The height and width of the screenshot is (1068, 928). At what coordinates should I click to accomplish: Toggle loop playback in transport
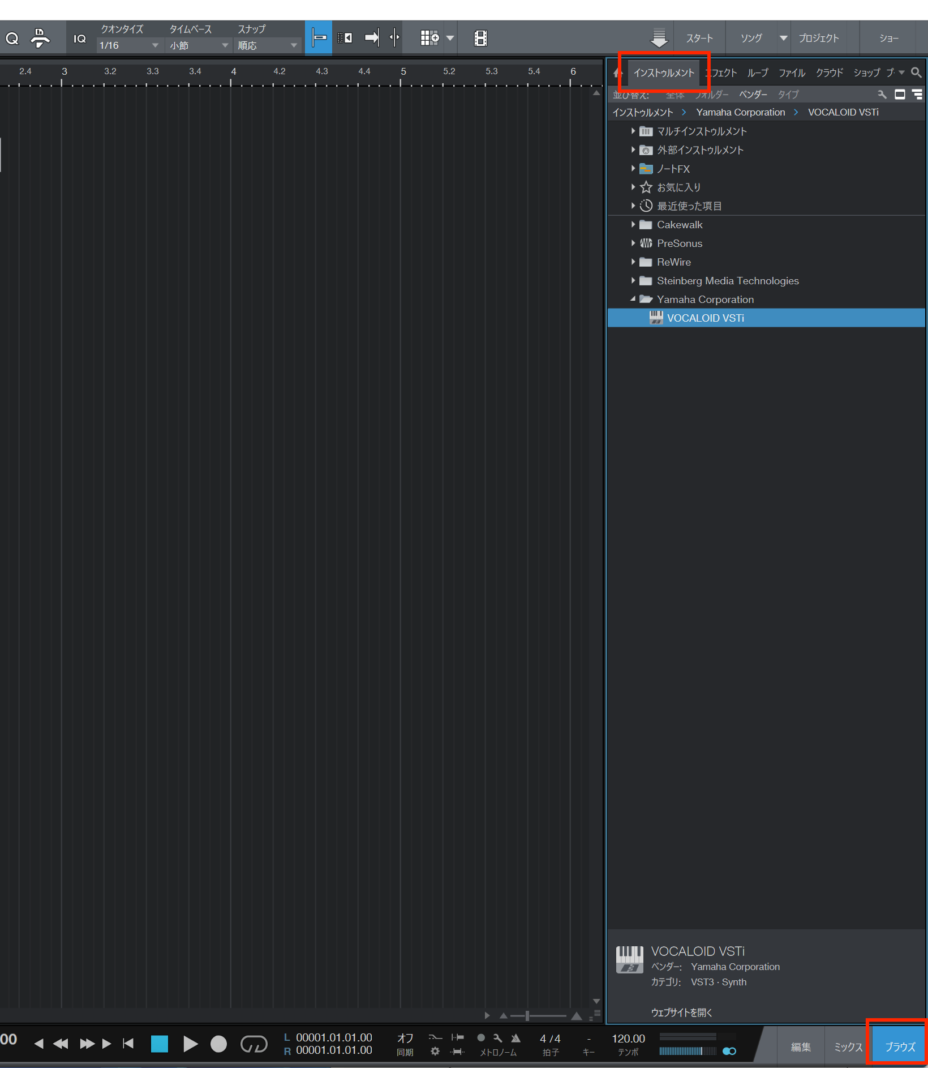coord(254,1044)
